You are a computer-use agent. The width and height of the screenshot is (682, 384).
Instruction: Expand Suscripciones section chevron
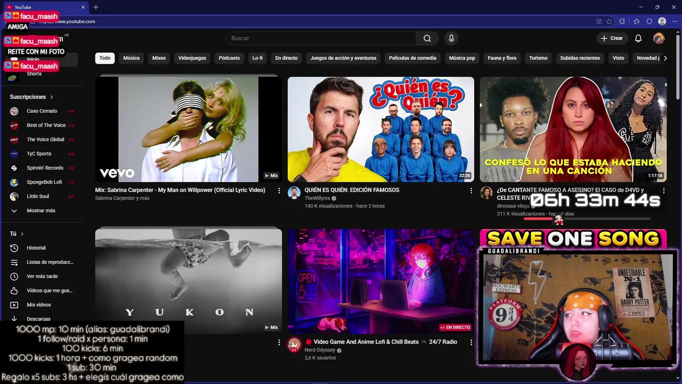(51, 97)
